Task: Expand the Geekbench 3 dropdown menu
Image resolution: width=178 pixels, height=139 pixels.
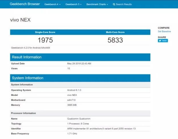Action: [x=73, y=5]
